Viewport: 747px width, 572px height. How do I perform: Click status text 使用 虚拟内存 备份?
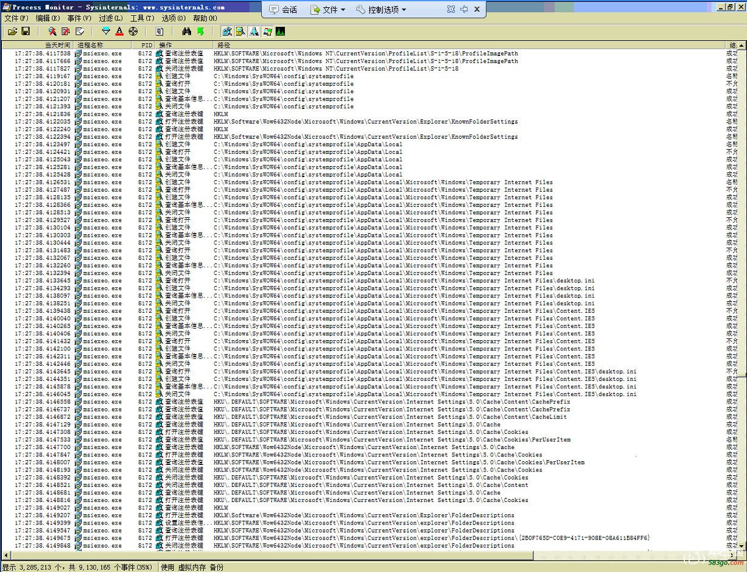(192, 567)
